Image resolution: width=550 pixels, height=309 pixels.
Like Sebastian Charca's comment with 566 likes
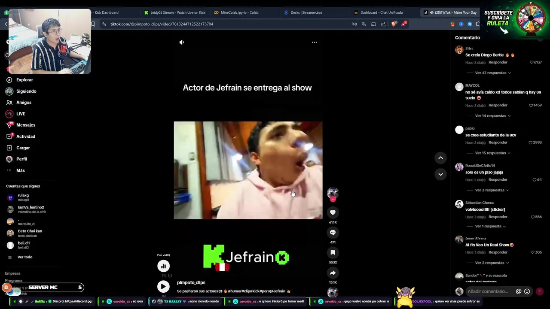point(533,217)
